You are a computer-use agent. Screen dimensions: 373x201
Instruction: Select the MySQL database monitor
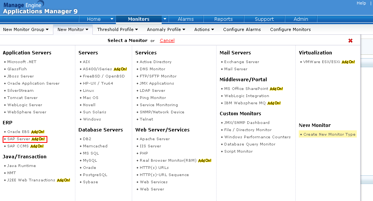pyautogui.click(x=90, y=161)
